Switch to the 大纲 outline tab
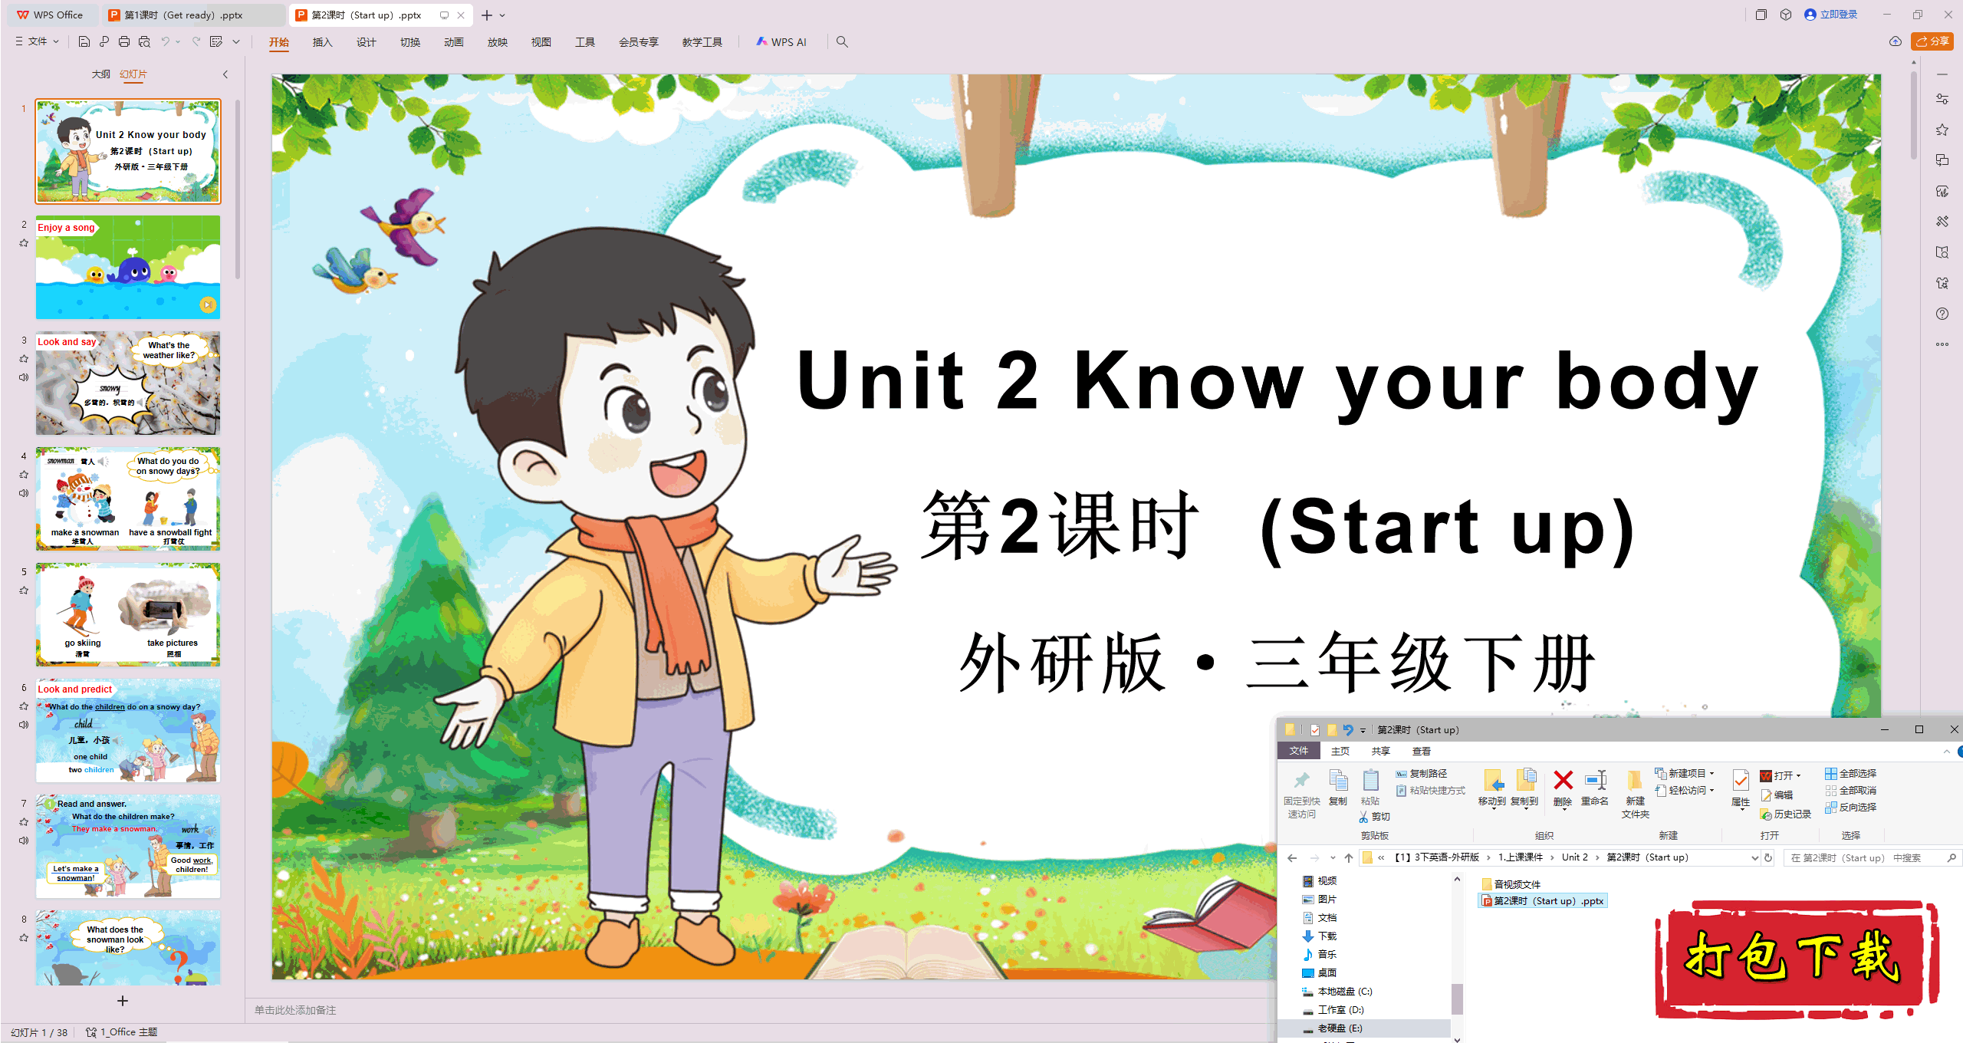This screenshot has width=1963, height=1043. [x=100, y=74]
